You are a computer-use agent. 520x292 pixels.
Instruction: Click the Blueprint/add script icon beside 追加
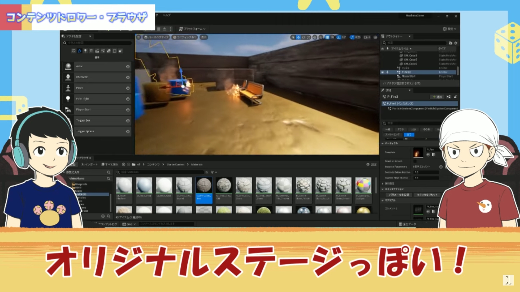(448, 97)
